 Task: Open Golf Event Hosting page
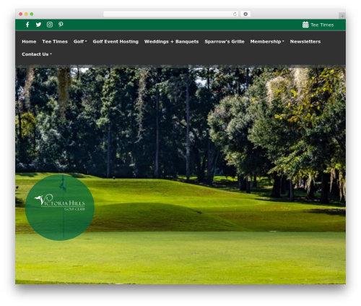point(116,41)
